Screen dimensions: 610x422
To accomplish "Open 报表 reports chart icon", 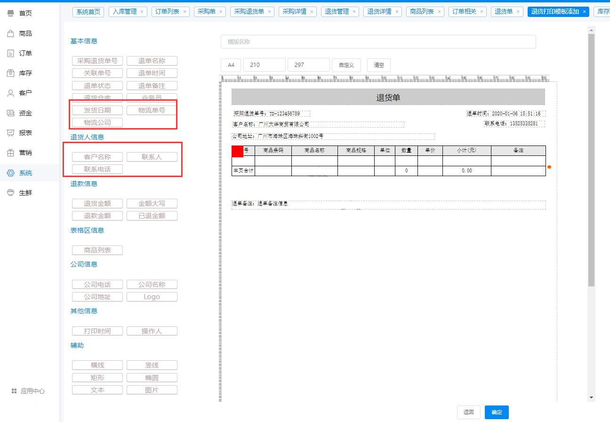I will (x=10, y=133).
